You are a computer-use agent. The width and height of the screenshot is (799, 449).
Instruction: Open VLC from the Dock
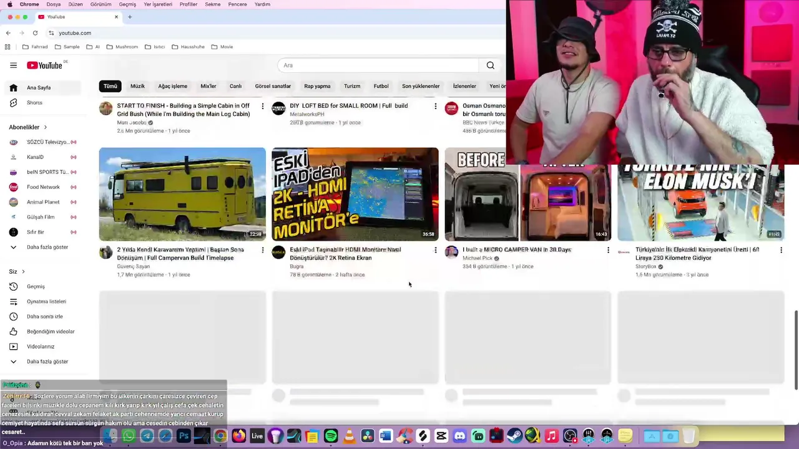pos(349,436)
